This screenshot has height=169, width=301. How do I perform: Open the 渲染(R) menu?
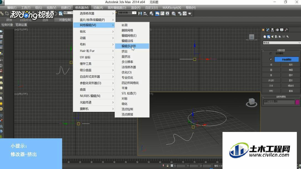[136, 7]
